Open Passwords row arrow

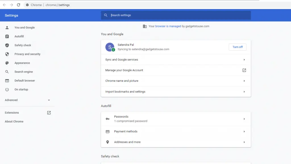pyautogui.click(x=244, y=119)
